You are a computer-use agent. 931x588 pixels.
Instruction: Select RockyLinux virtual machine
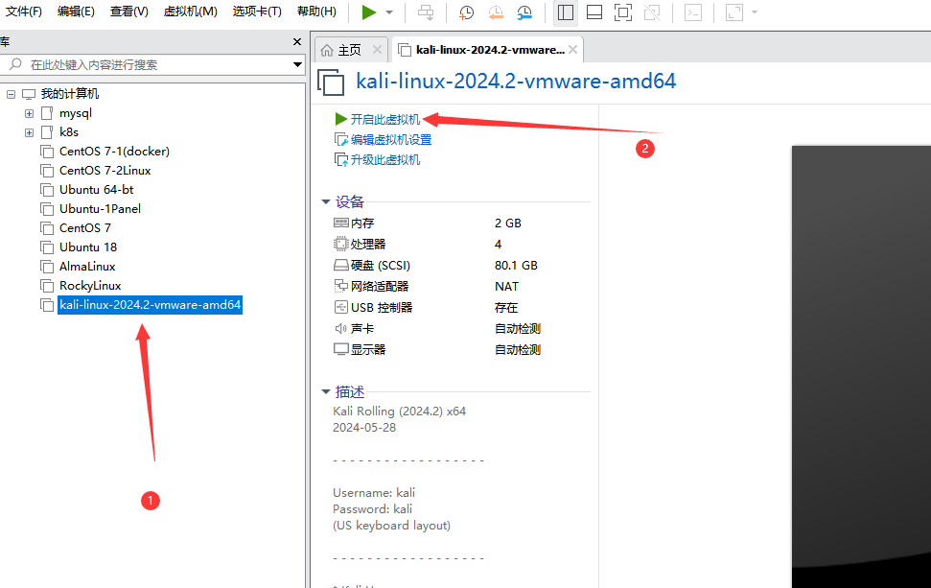(90, 286)
